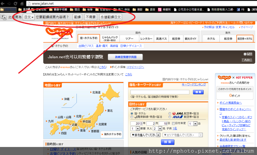Screen dimensions: 257x155
Task: Click the hotel name keyword search field
Action: (160, 92)
